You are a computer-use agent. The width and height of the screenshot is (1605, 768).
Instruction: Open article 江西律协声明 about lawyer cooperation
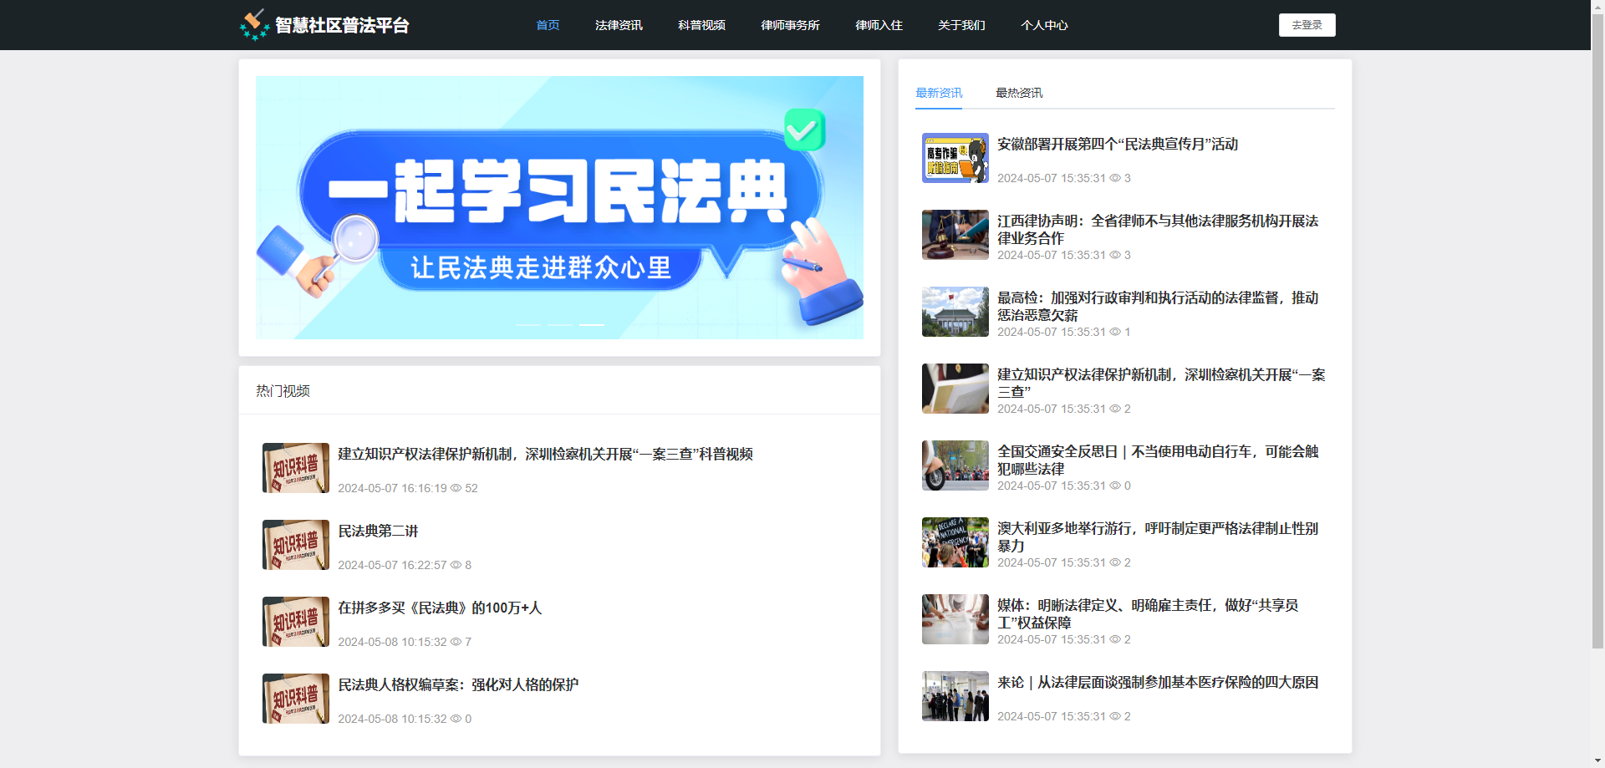1157,229
